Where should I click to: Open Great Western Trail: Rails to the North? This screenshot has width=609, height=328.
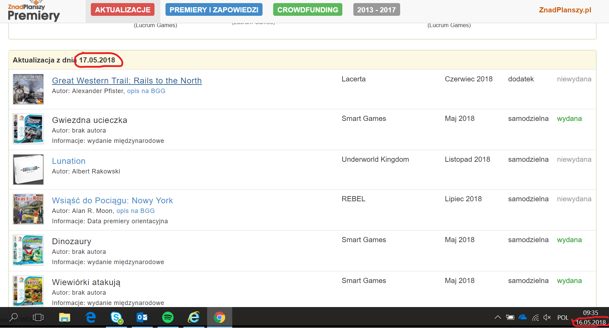[127, 80]
